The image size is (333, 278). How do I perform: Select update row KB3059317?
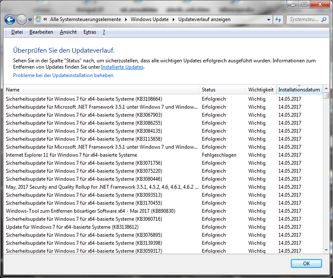[x=163, y=251]
